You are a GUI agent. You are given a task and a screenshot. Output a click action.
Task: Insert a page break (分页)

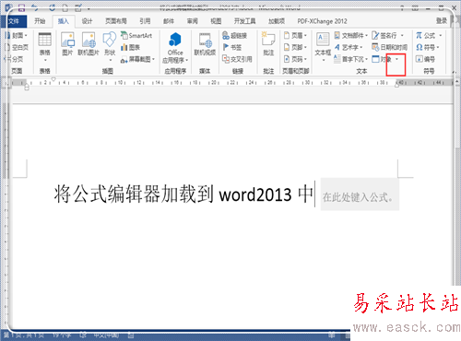pos(14,59)
